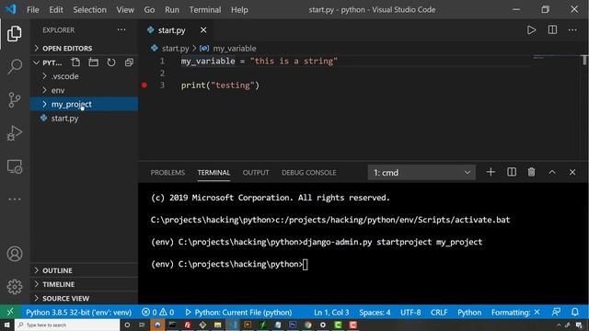Open the Search view in activity bar

pos(15,66)
